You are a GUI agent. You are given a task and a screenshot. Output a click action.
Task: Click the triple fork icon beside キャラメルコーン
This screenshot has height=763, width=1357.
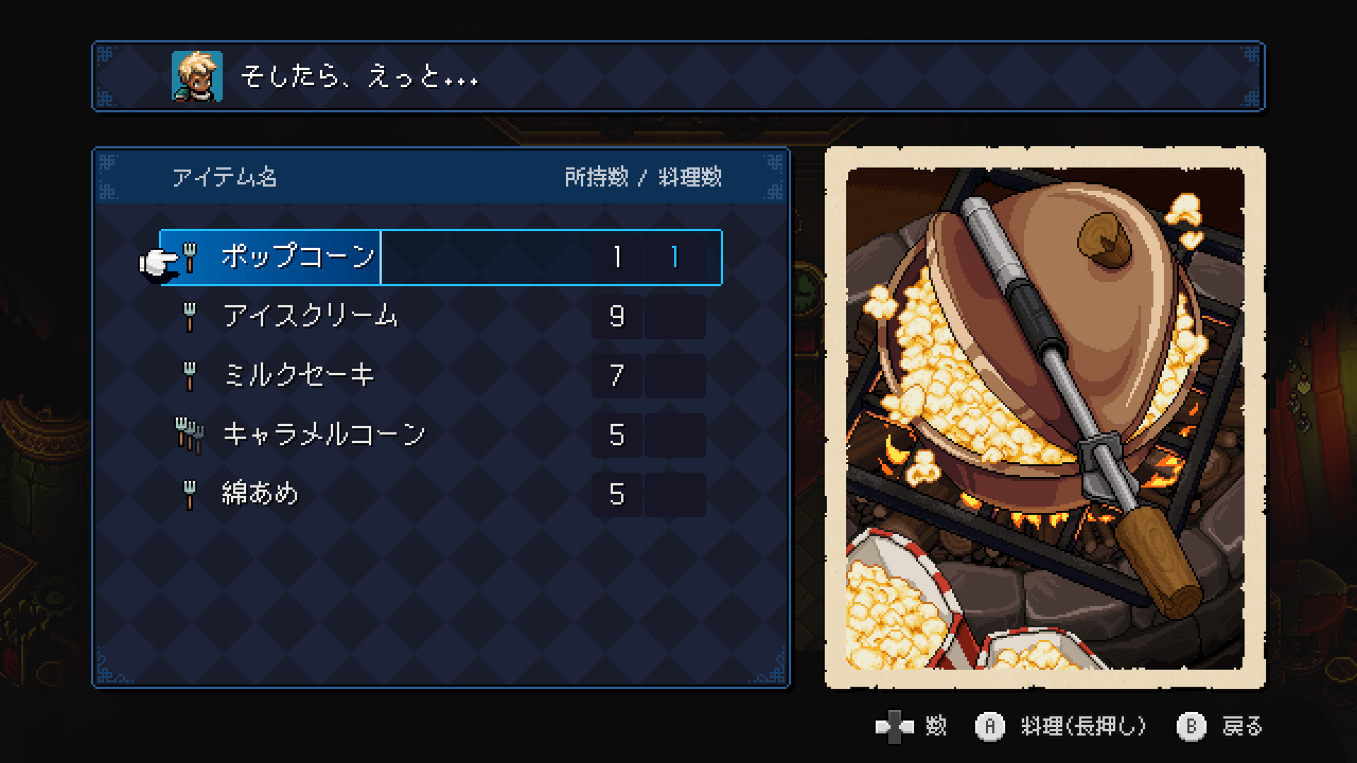(189, 435)
